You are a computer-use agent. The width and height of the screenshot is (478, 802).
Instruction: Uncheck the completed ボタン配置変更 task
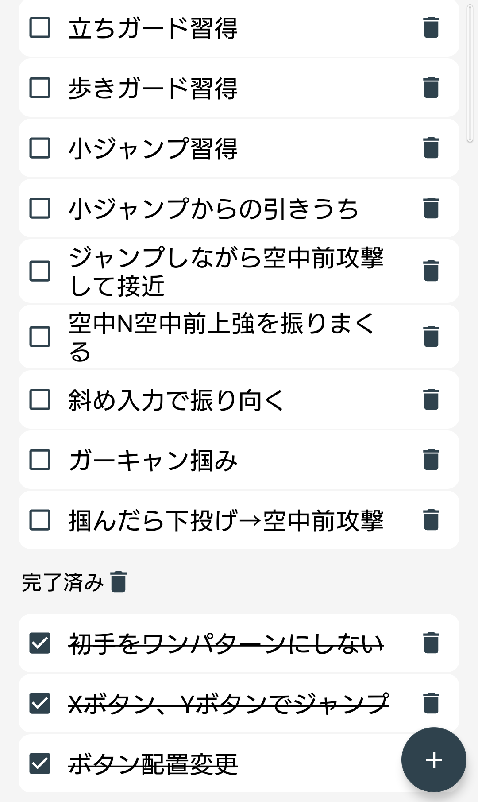[40, 763]
